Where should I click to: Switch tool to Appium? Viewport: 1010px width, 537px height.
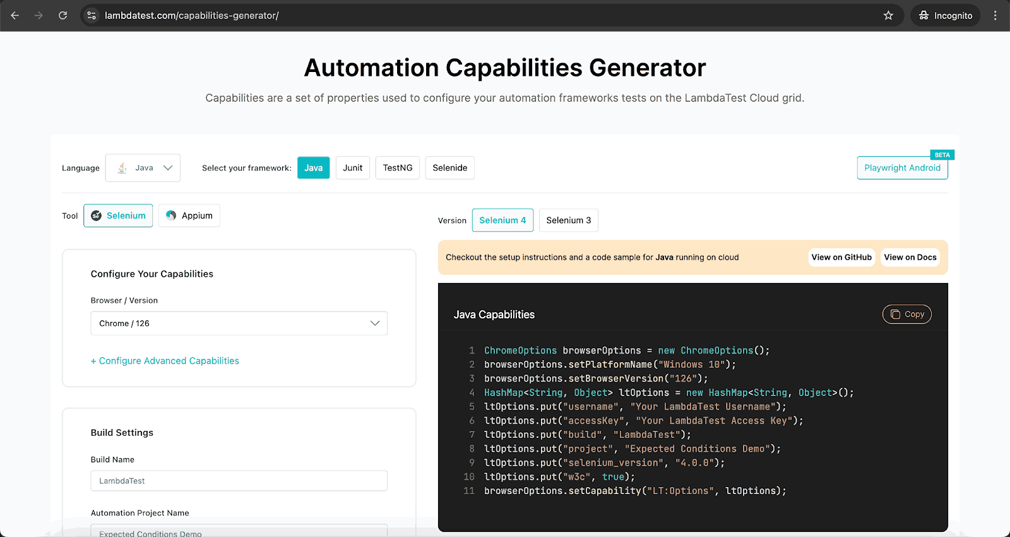point(189,215)
